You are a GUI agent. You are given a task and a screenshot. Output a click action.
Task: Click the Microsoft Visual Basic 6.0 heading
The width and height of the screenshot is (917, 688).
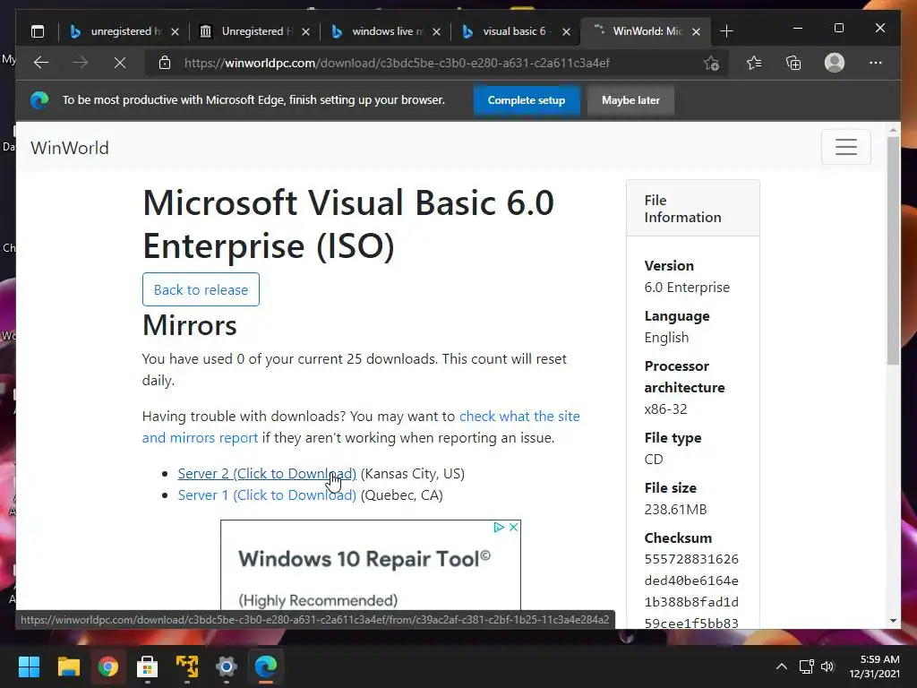348,224
